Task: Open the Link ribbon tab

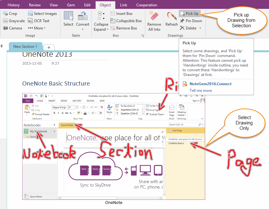Action: click(124, 5)
